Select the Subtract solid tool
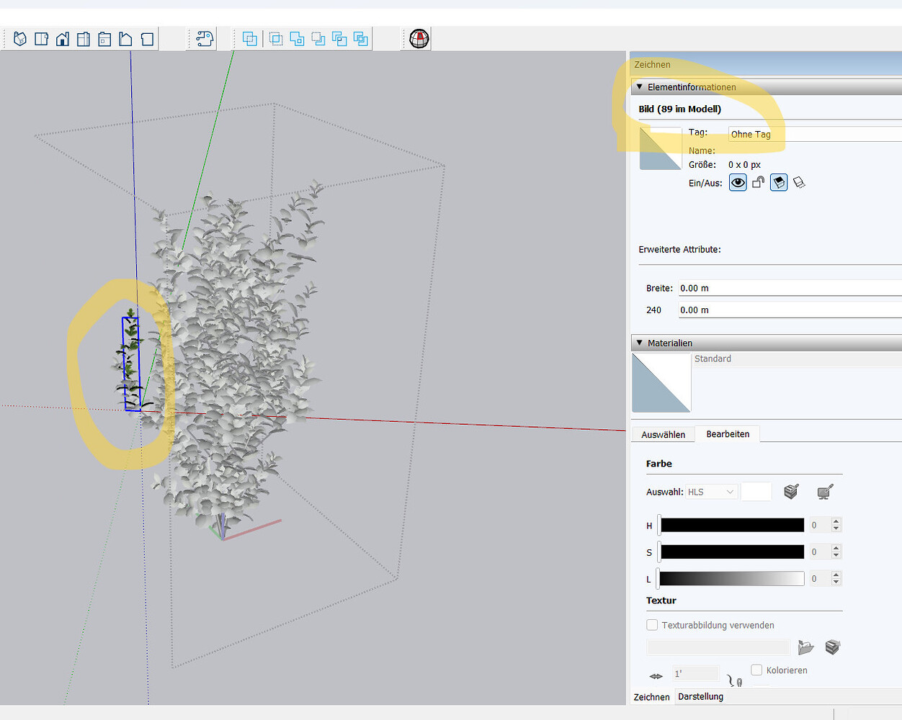This screenshot has height=720, width=902. click(319, 39)
